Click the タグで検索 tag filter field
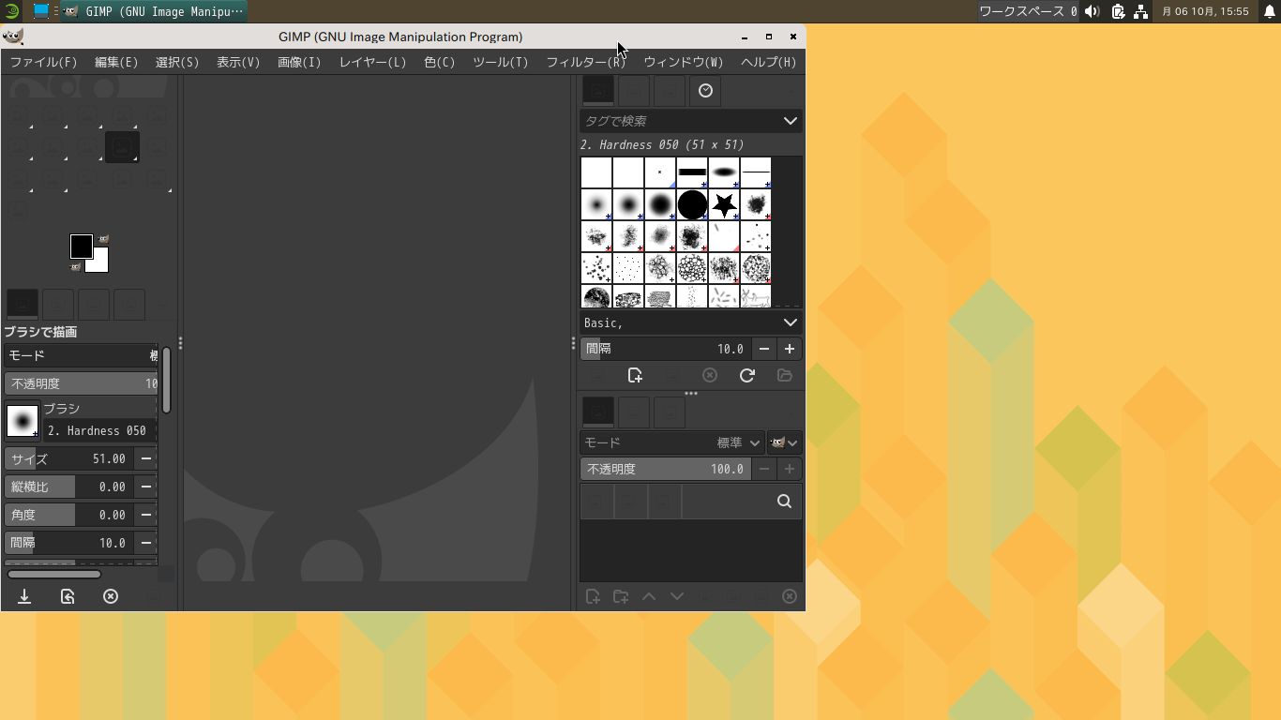The width and height of the screenshot is (1281, 720). (x=680, y=121)
